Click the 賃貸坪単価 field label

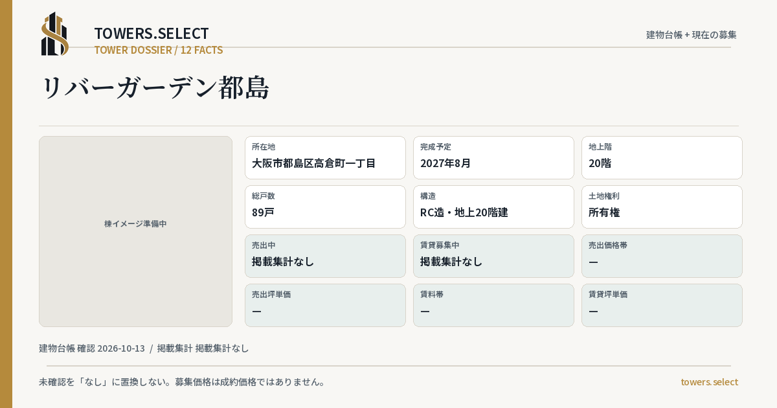click(x=608, y=295)
